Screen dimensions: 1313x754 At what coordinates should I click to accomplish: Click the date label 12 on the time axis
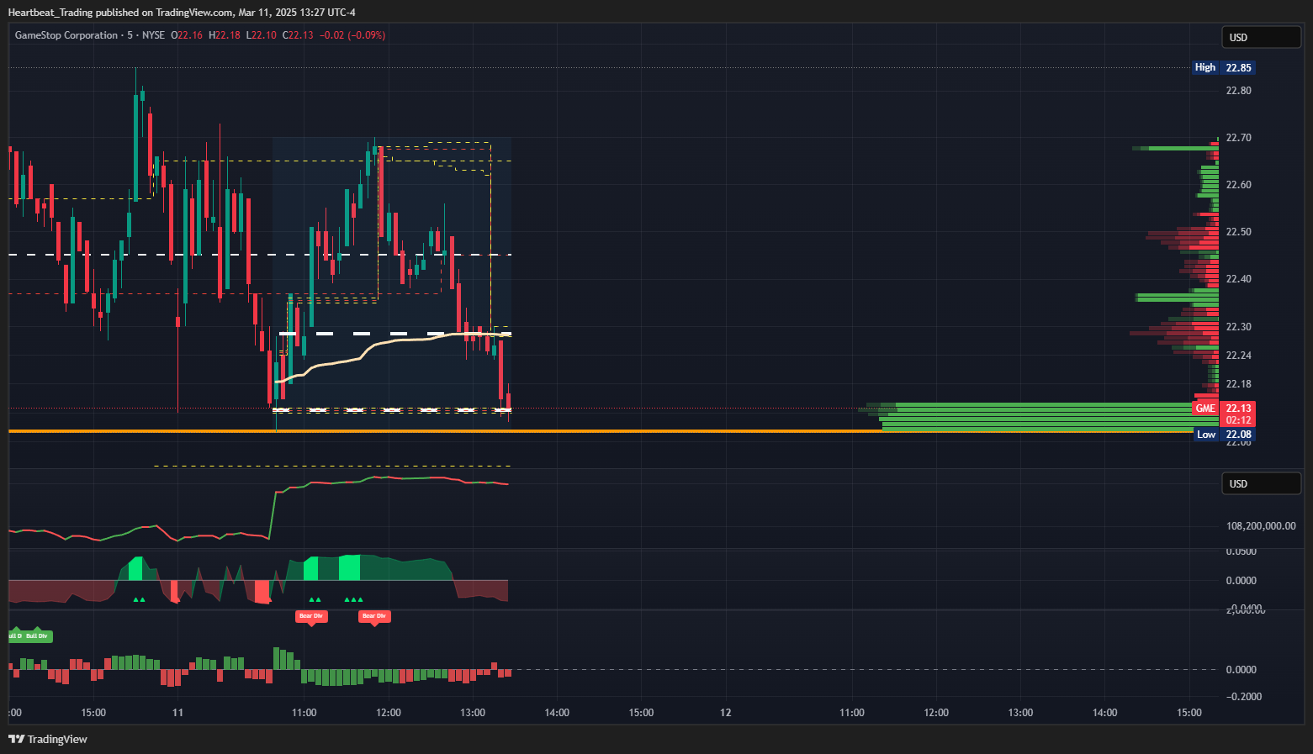pos(726,713)
